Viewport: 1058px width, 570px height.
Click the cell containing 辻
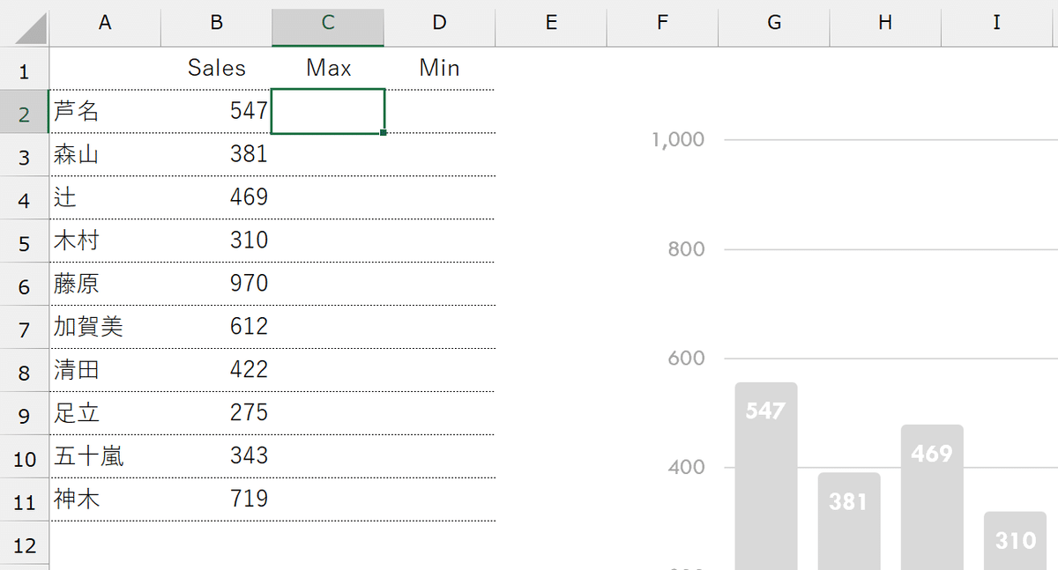(105, 198)
